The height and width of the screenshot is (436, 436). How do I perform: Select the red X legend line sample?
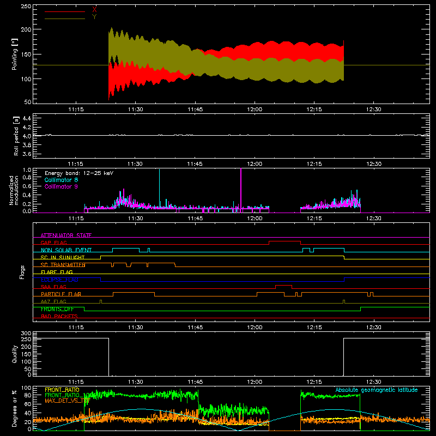tap(65, 11)
